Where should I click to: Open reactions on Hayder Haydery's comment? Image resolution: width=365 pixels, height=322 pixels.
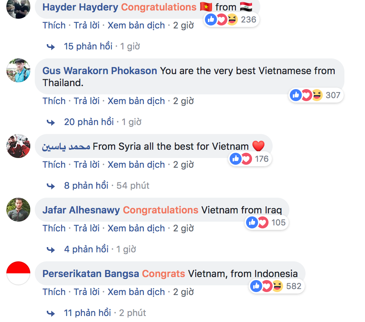[x=231, y=19]
